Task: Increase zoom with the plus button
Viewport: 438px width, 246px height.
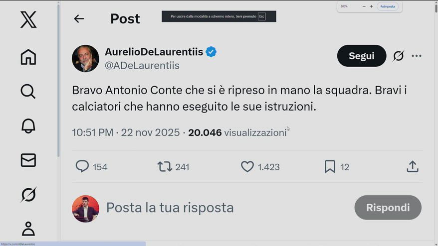Action: click(x=371, y=6)
